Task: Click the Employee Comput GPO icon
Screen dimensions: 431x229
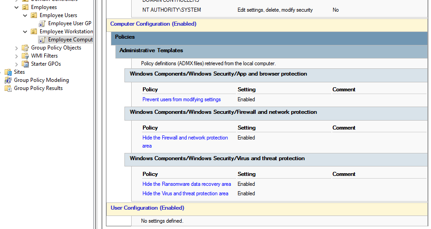Action: pos(42,40)
